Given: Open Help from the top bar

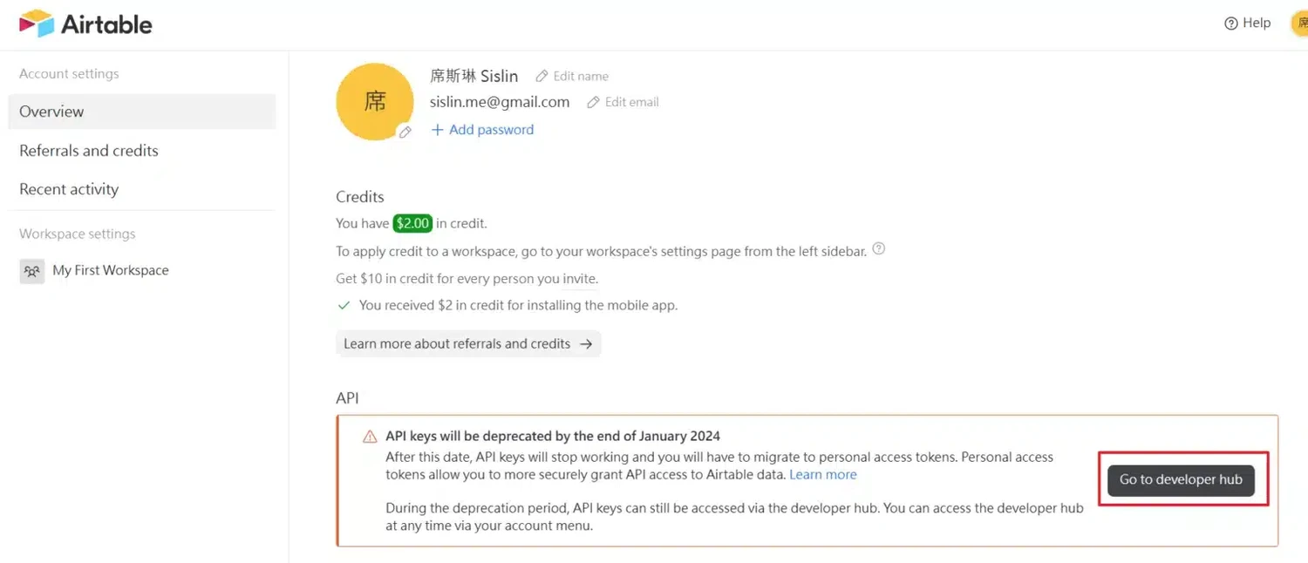Looking at the screenshot, I should [x=1248, y=23].
